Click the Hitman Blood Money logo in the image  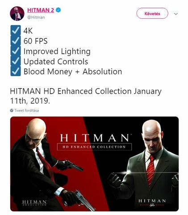(152, 202)
